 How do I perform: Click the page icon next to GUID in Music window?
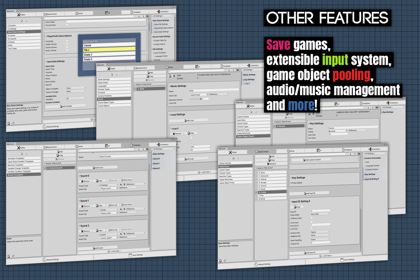click(170, 75)
